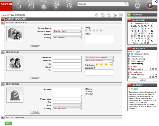
Task: Collapse the My Calendar panel
Action: [129, 20]
